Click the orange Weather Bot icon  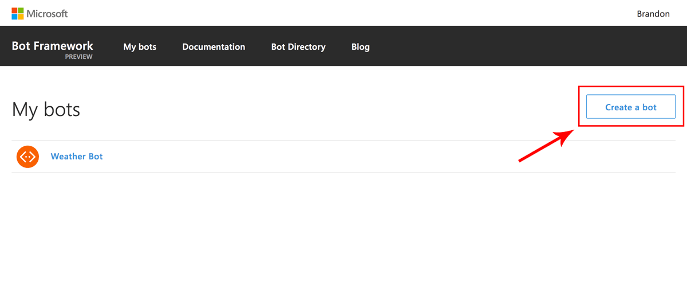pos(27,157)
